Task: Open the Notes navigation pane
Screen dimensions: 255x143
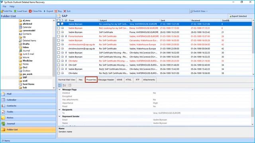Action: [x=28, y=118]
